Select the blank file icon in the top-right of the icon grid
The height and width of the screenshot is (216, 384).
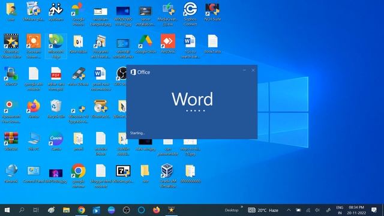[x=212, y=44]
